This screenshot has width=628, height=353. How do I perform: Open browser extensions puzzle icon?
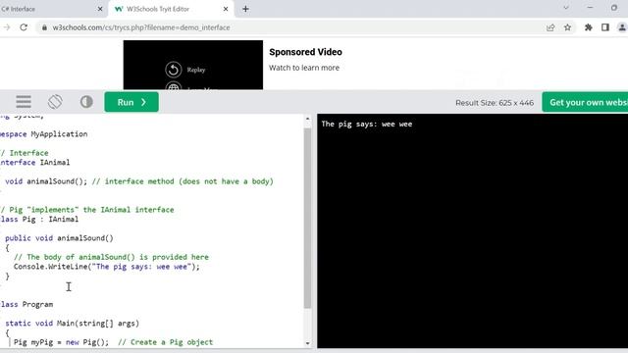pos(589,27)
